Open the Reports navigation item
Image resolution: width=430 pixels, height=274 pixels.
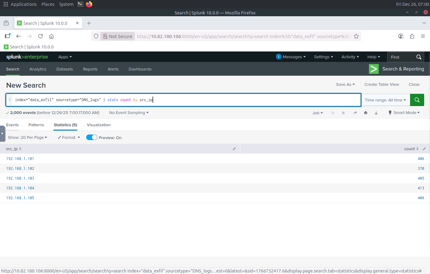pyautogui.click(x=90, y=69)
